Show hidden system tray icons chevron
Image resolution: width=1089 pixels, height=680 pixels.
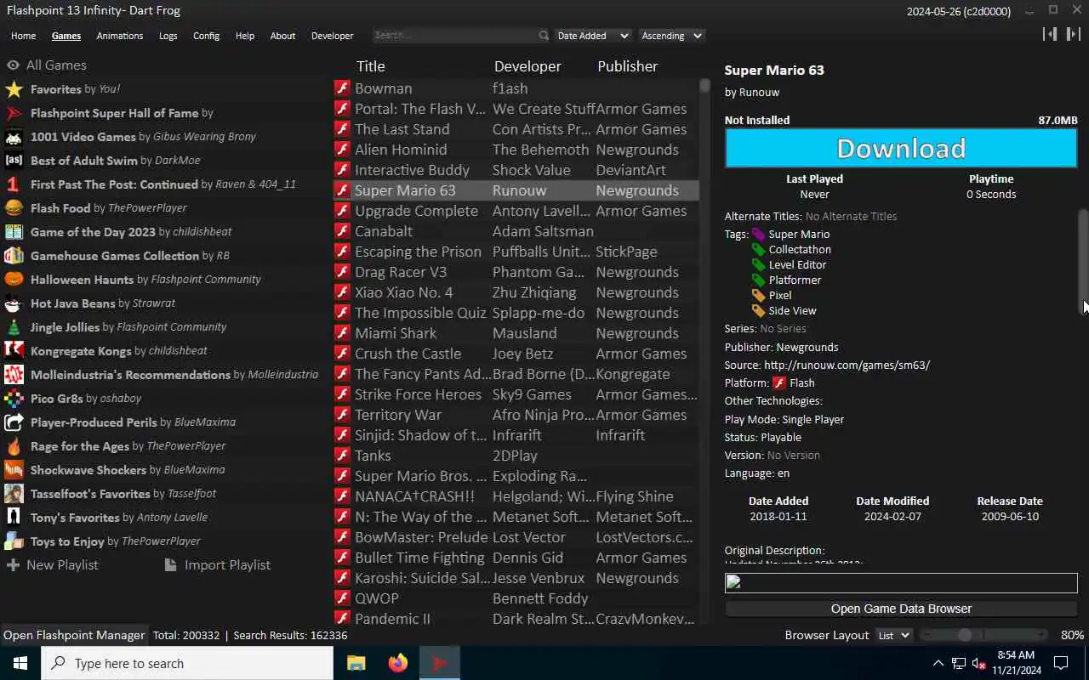938,663
